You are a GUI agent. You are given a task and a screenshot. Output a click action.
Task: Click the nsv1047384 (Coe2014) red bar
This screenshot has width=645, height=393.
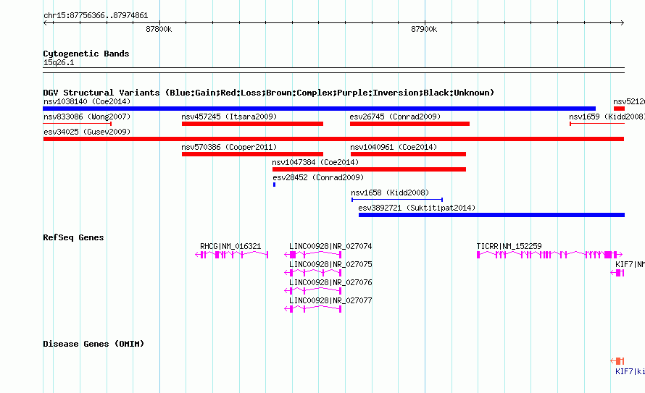[369, 169]
